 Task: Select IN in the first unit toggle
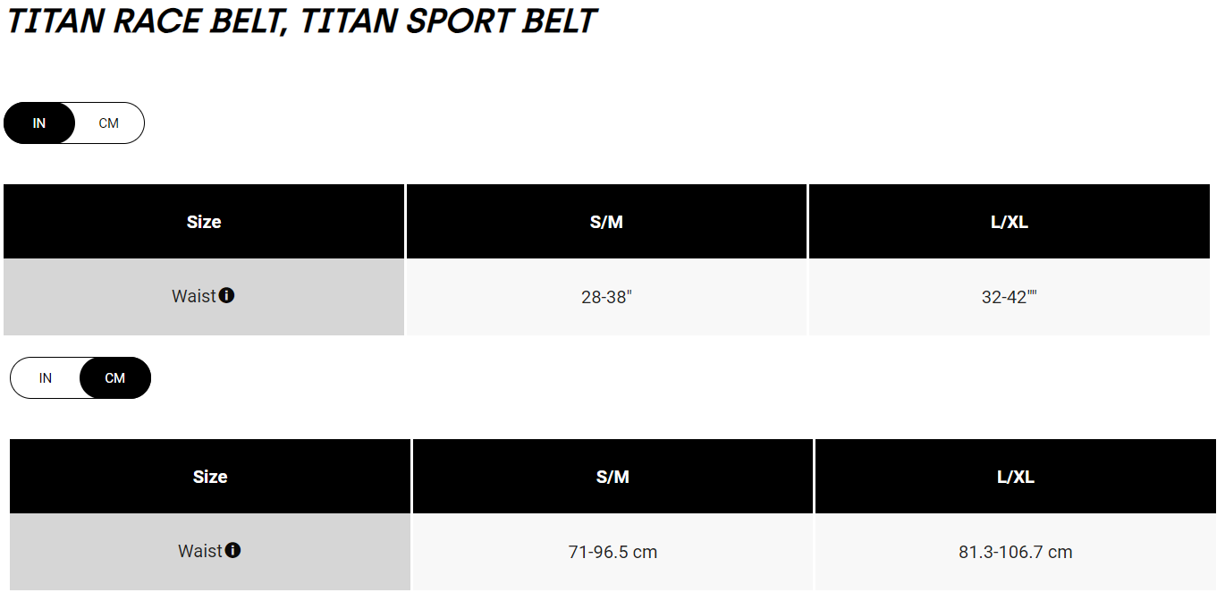(x=39, y=123)
